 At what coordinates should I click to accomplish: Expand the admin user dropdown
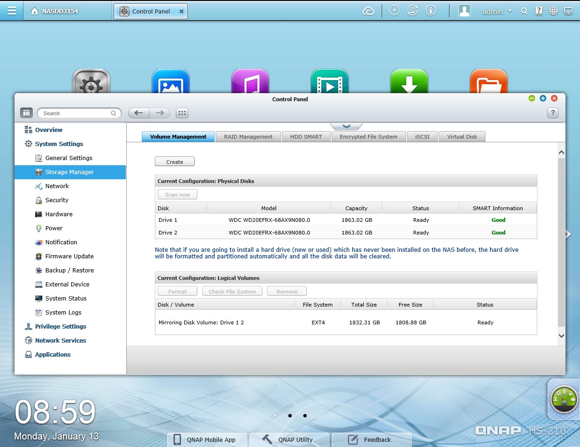[497, 11]
